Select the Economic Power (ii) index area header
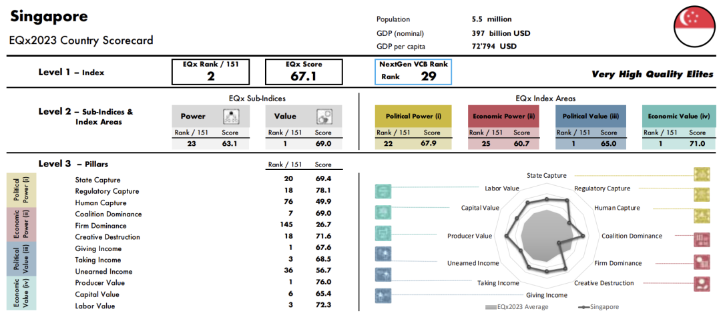The height and width of the screenshot is (315, 721). click(505, 116)
